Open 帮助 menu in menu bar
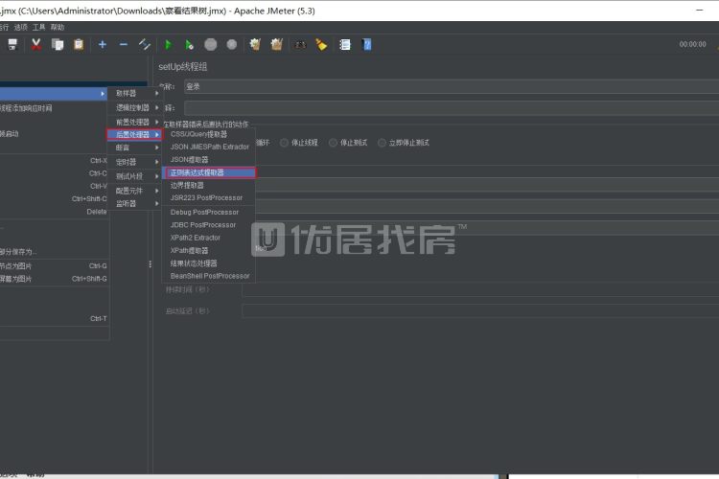The width and height of the screenshot is (719, 479). pyautogui.click(x=58, y=27)
